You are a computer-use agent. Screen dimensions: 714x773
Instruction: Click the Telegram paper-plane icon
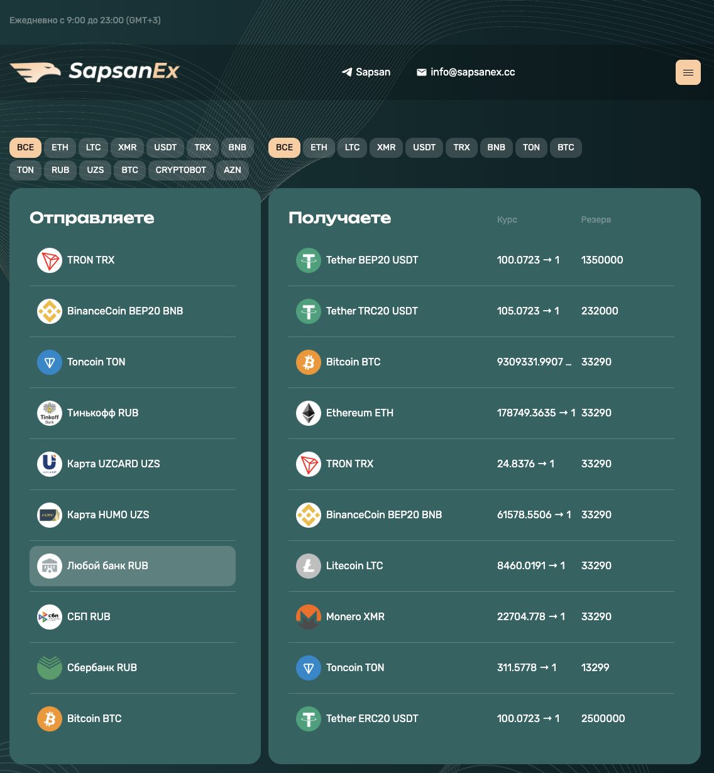[x=347, y=72]
